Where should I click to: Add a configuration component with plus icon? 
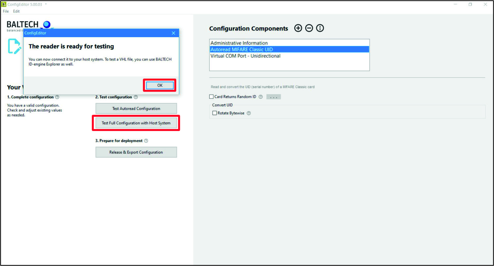(298, 28)
